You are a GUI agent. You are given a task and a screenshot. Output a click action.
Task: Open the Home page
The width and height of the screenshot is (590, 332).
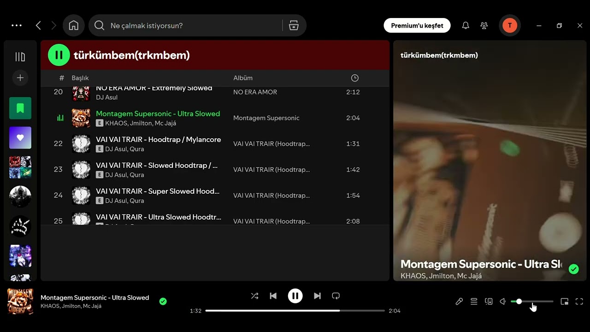pyautogui.click(x=74, y=26)
